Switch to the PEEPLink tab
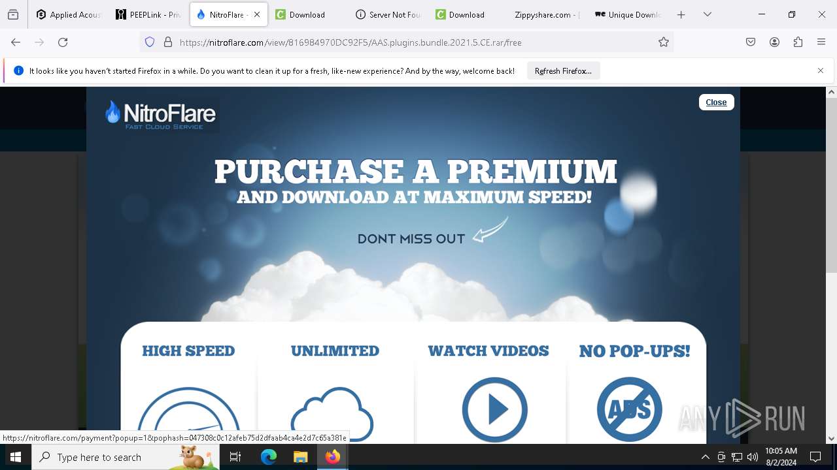 [148, 14]
